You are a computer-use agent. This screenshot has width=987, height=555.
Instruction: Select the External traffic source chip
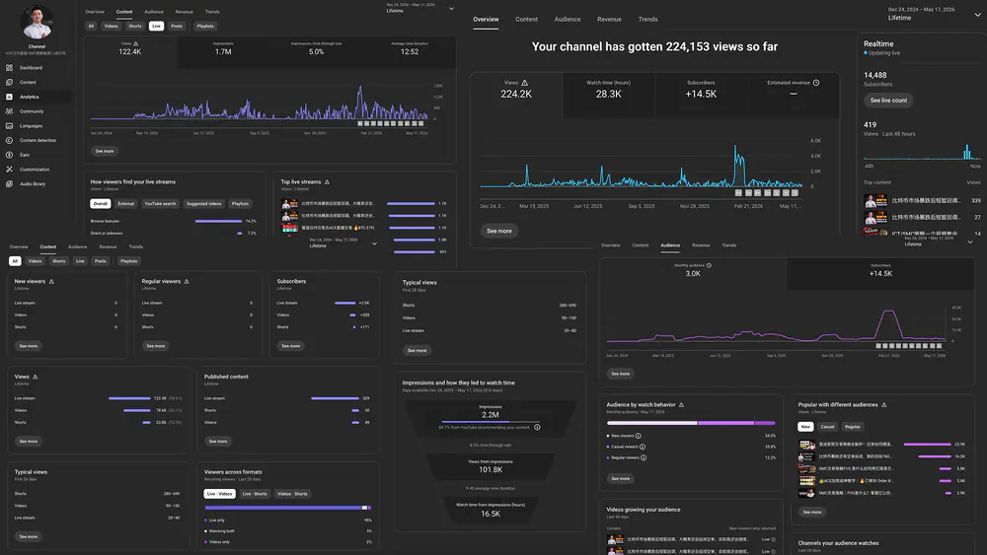(x=126, y=204)
